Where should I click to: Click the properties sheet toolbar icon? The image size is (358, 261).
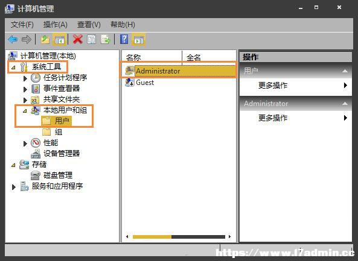point(92,40)
